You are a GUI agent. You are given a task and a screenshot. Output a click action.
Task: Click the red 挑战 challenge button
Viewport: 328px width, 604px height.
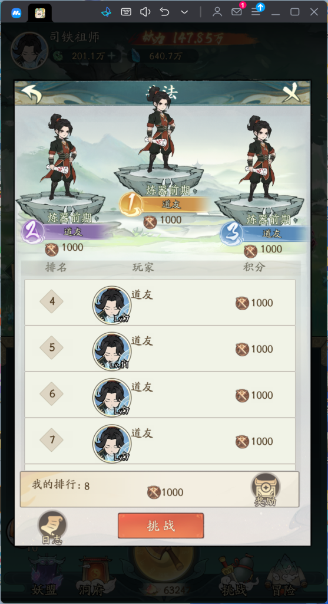(161, 526)
